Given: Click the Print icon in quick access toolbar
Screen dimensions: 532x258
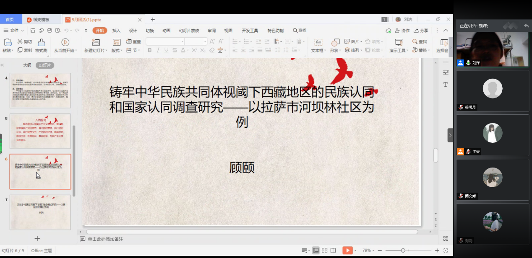Looking at the screenshot, I should [50, 31].
